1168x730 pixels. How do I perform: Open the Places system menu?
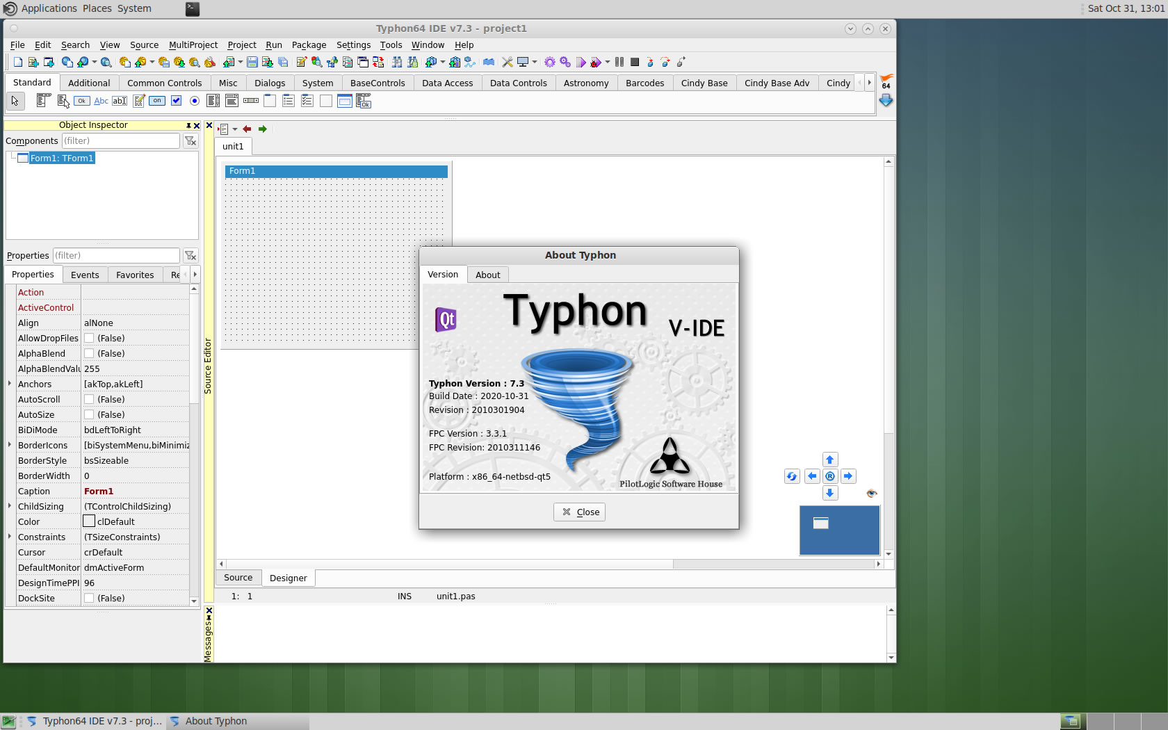pos(97,8)
